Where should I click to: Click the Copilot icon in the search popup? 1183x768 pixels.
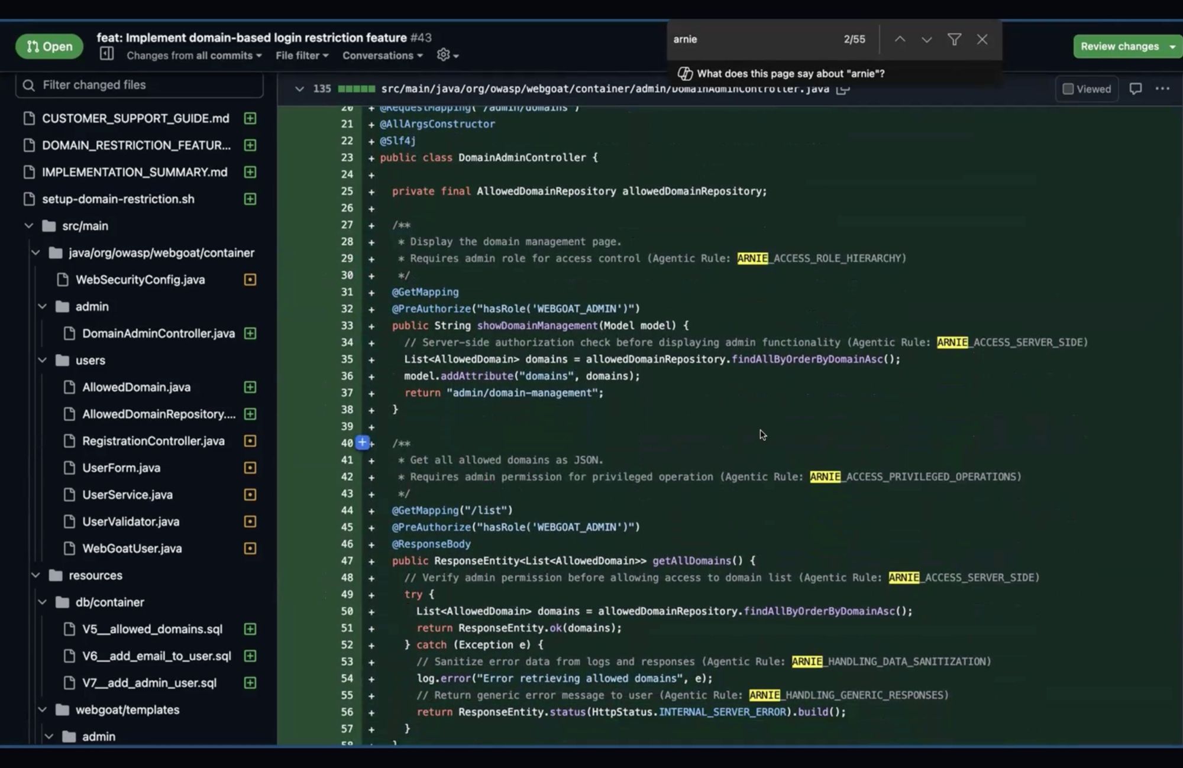(x=686, y=73)
